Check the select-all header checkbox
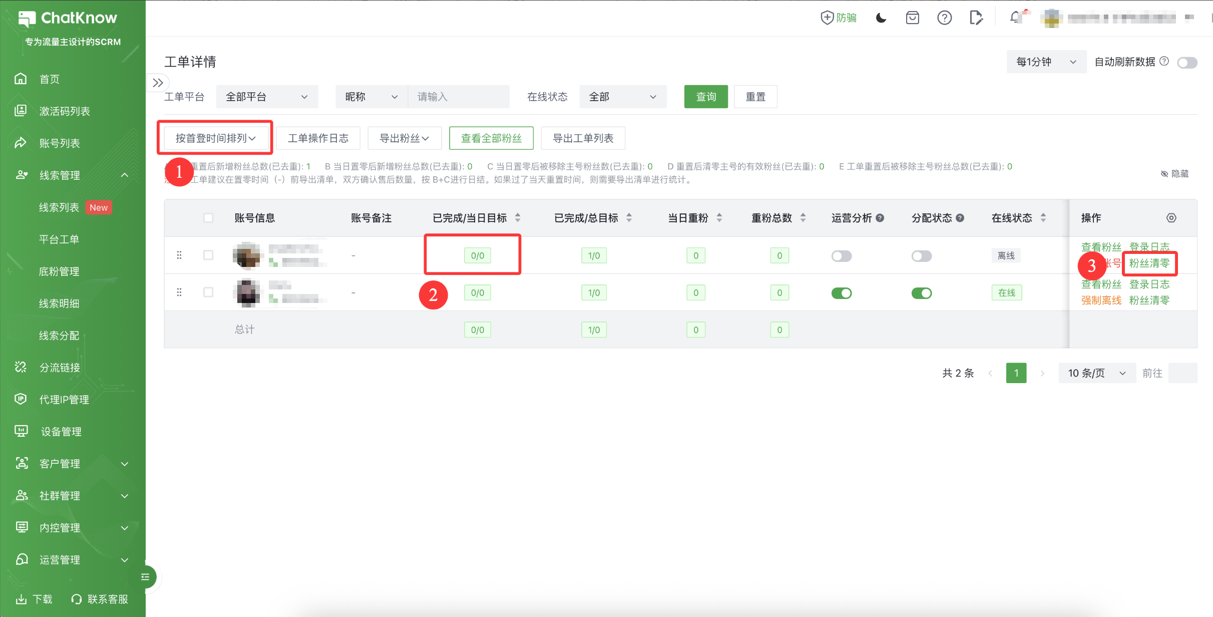This screenshot has height=617, width=1213. (208, 218)
